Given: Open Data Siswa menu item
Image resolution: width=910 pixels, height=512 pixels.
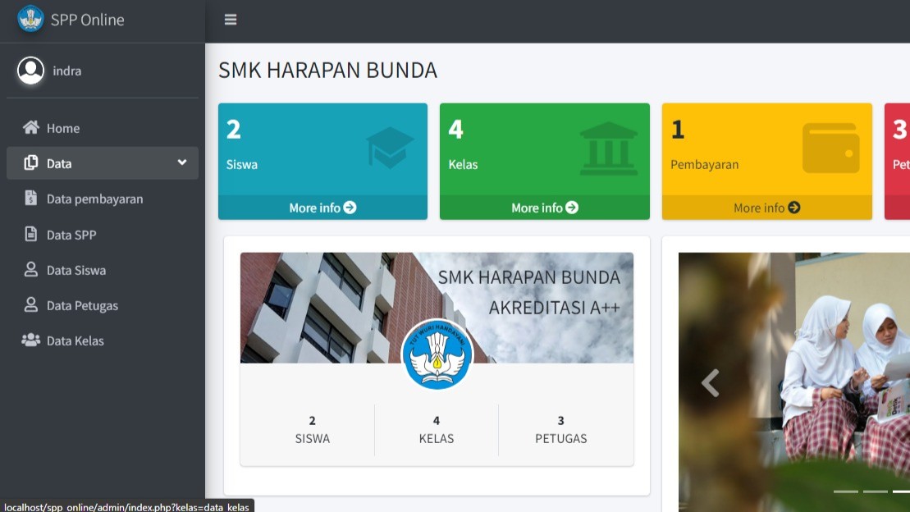Looking at the screenshot, I should (102, 270).
